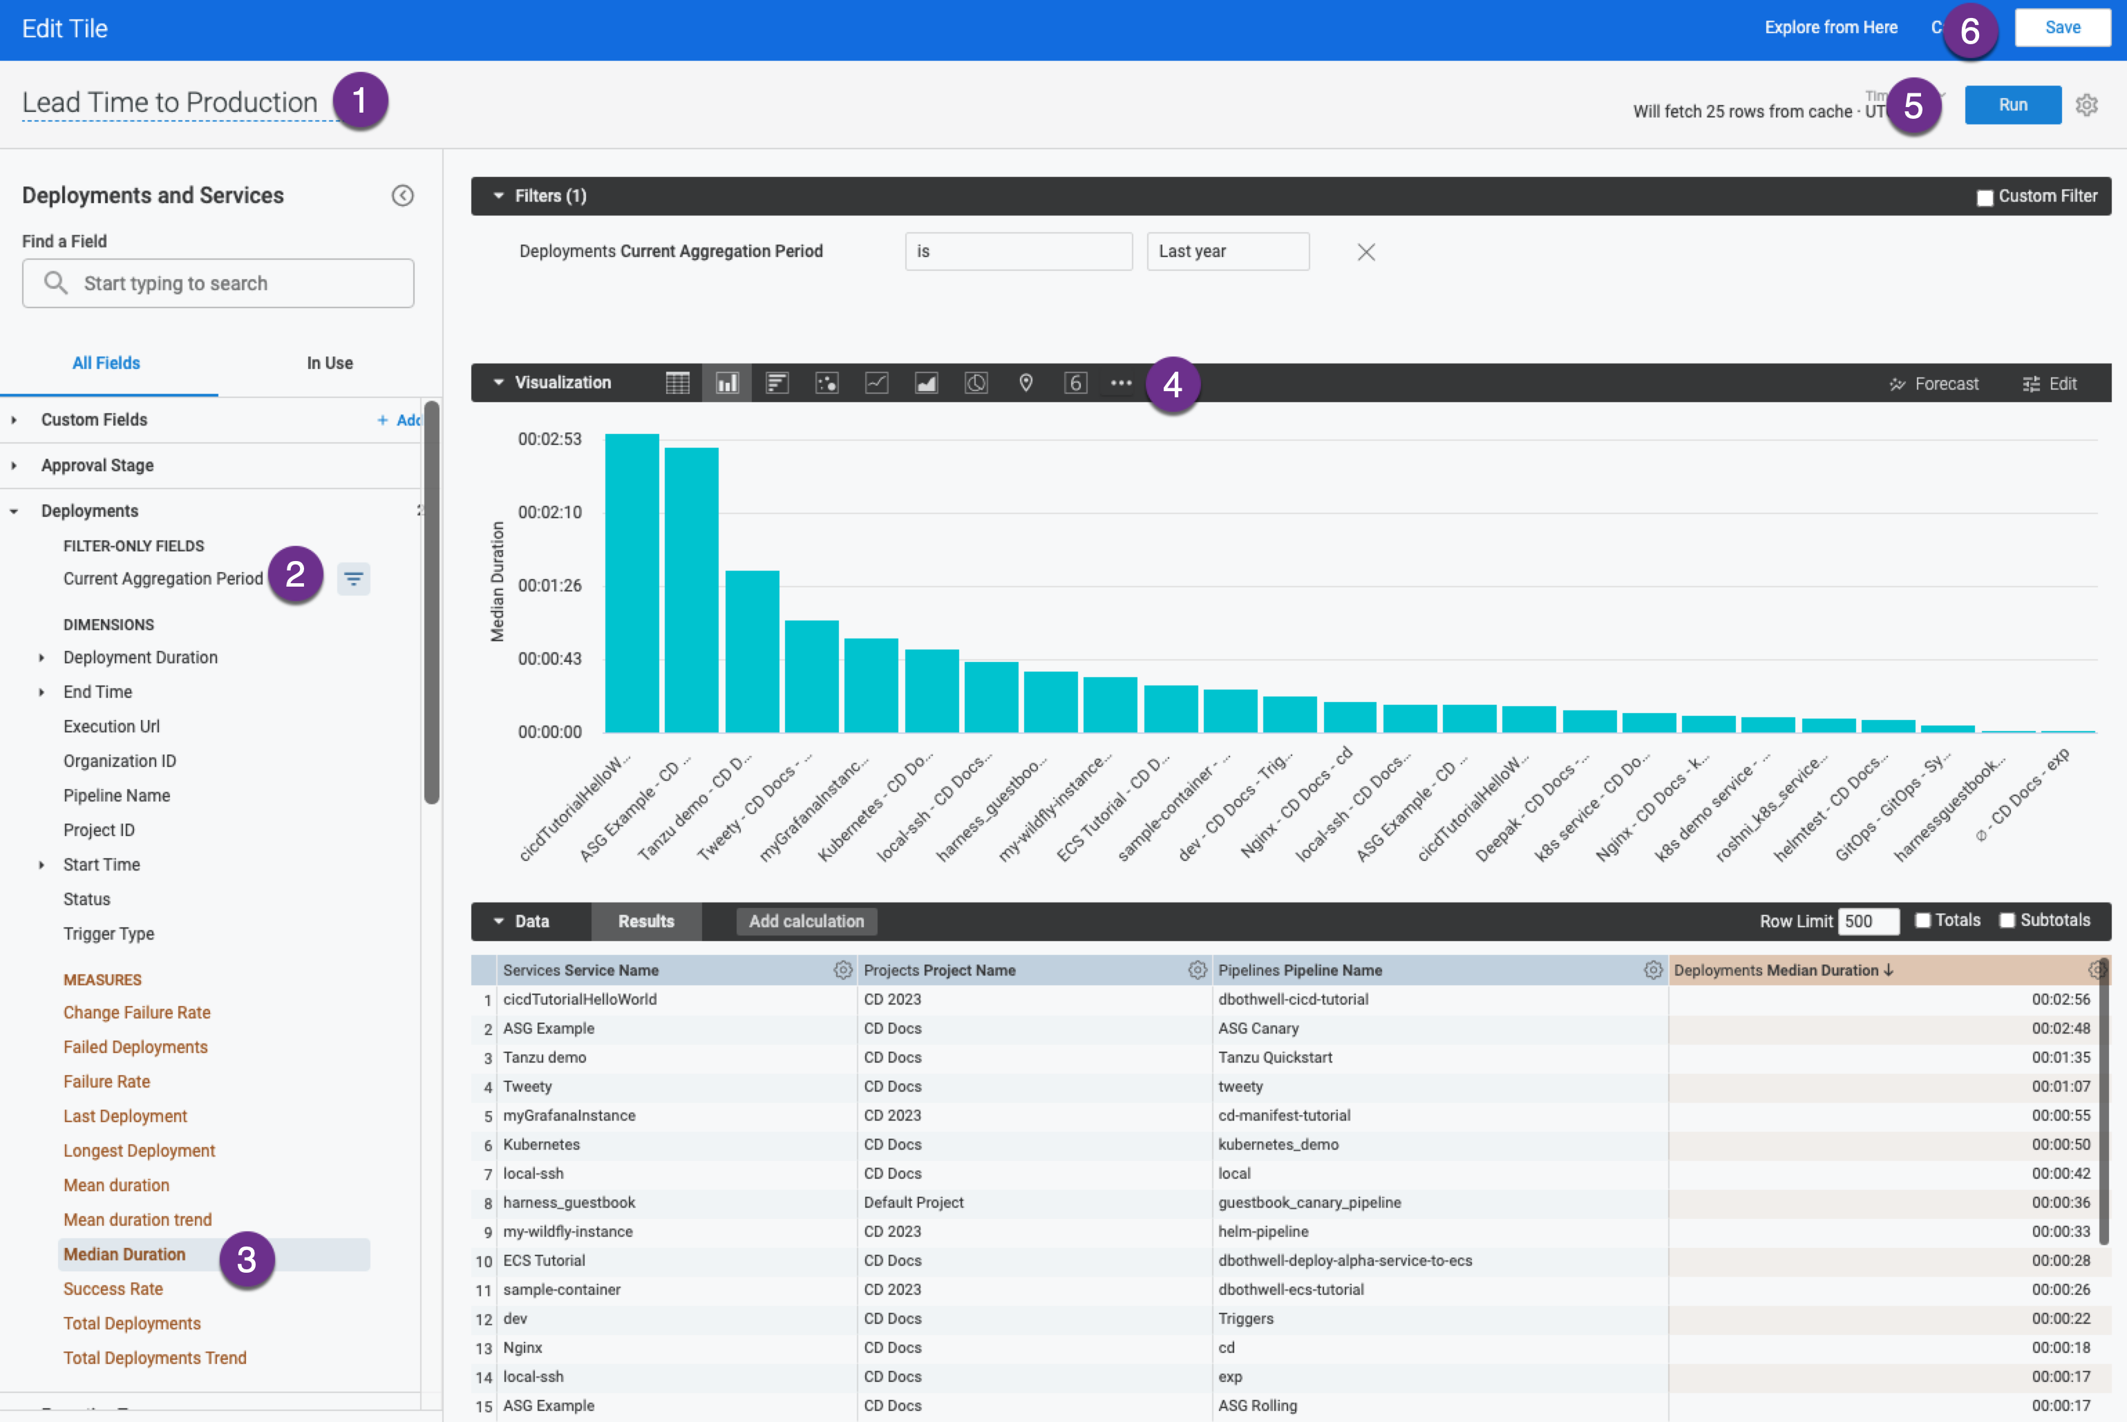2127x1422 pixels.
Task: Select the map visualization icon
Action: click(x=1026, y=383)
